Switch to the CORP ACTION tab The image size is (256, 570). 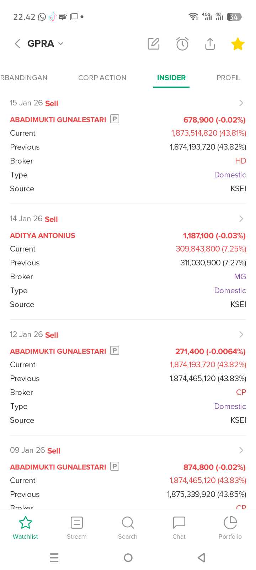click(102, 78)
